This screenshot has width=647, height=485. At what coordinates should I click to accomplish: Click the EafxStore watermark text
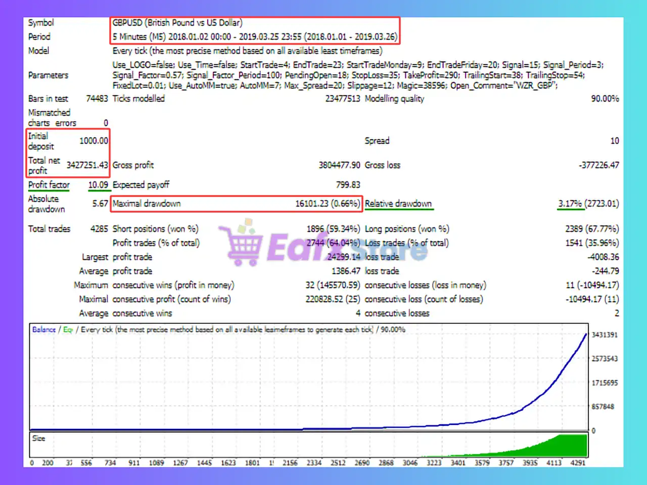coord(346,247)
